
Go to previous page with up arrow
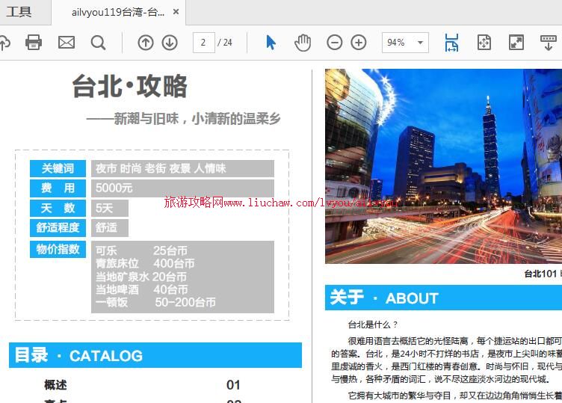coord(146,43)
